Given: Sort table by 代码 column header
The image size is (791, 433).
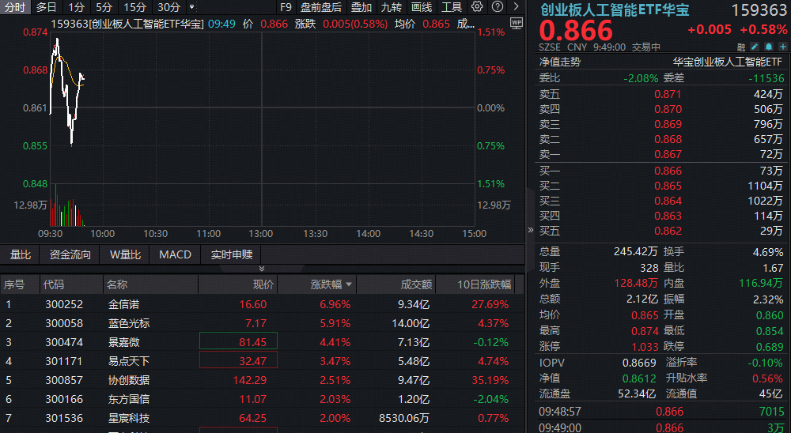Looking at the screenshot, I should pos(54,284).
